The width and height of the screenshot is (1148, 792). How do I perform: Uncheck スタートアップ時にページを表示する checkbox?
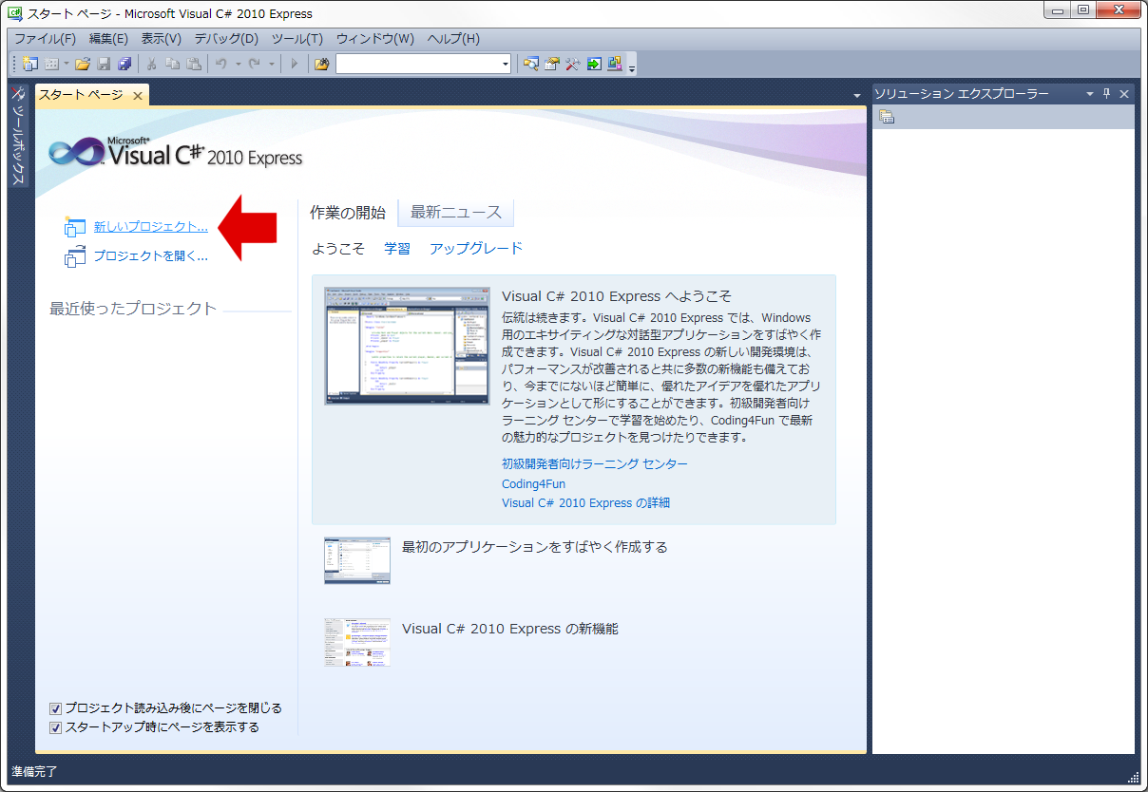coord(55,727)
